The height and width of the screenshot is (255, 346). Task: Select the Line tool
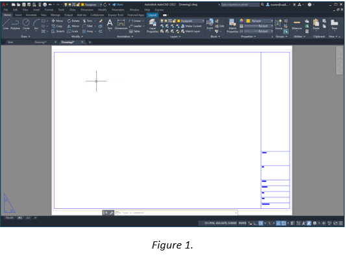(6, 24)
